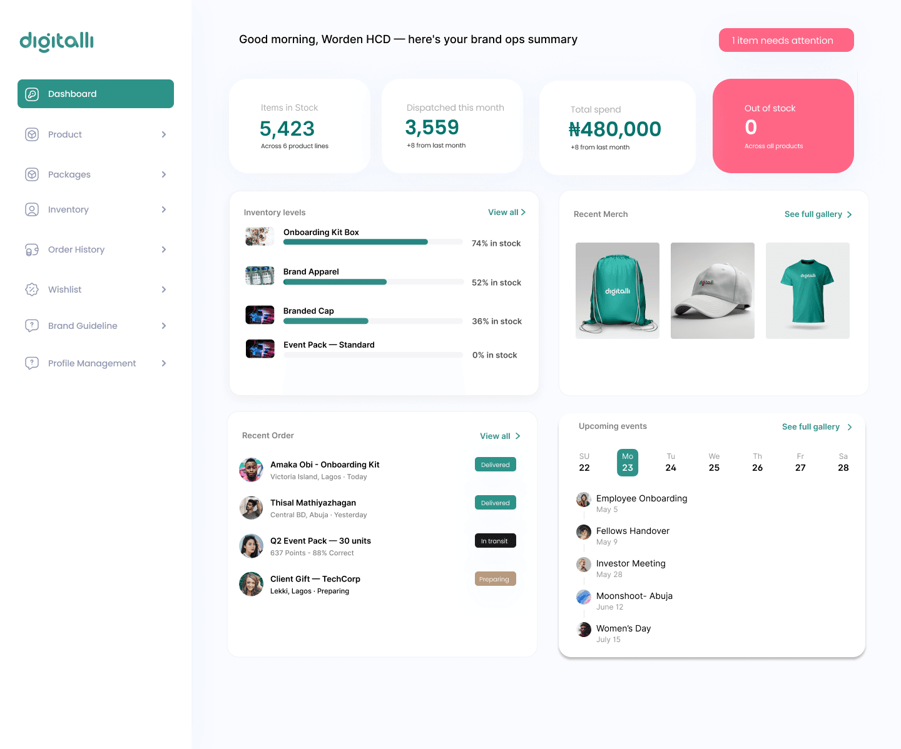Switch to the 1 item needs attention alert
This screenshot has height=749, width=901.
click(786, 39)
